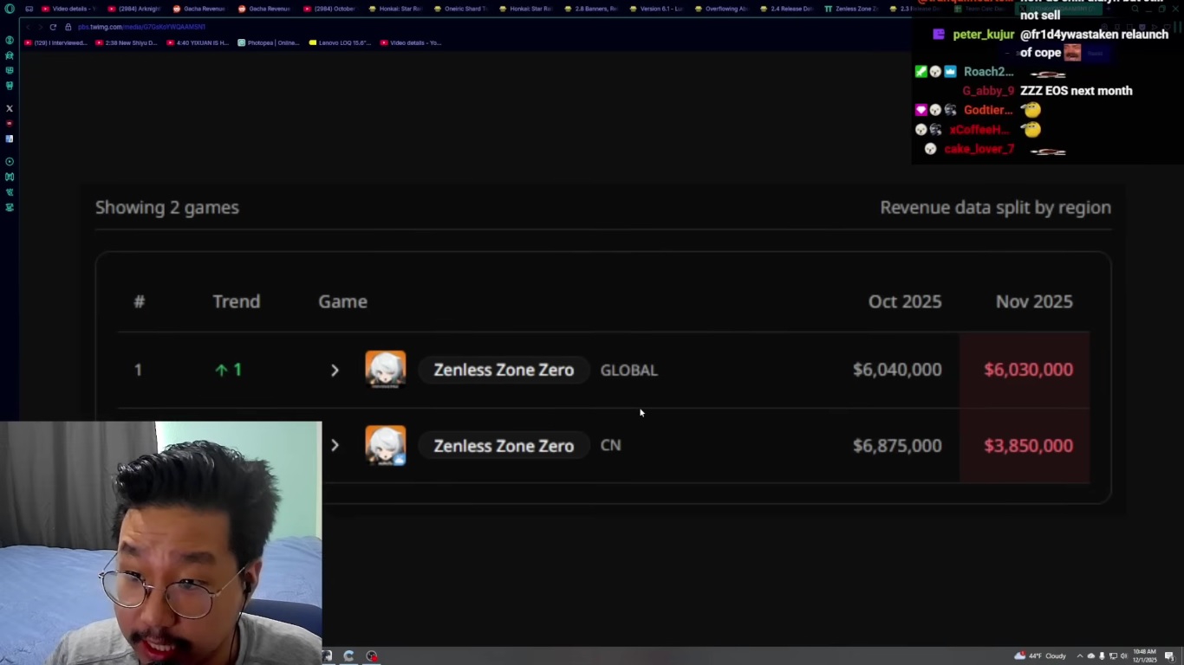
Task: Click the game icon in the GLOBAL row
Action: point(386,370)
